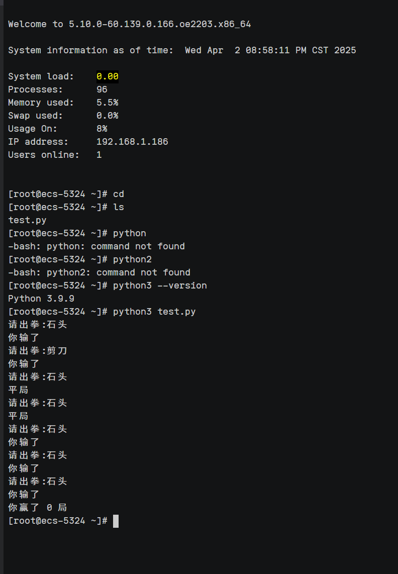
Task: Click the yellow highlighted 0.00 system load value
Action: tap(108, 76)
